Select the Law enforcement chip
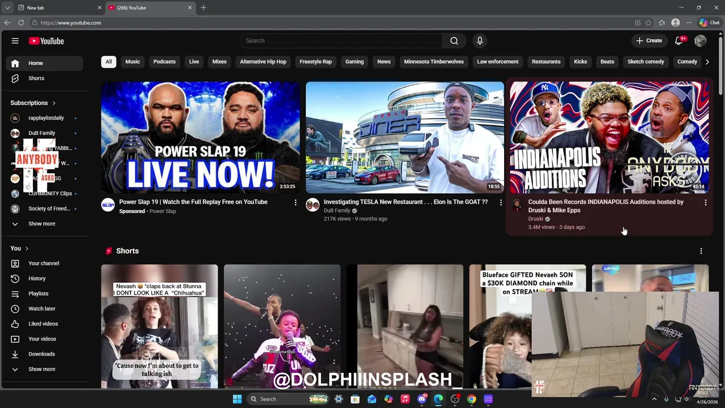This screenshot has height=408, width=725. coord(497,62)
